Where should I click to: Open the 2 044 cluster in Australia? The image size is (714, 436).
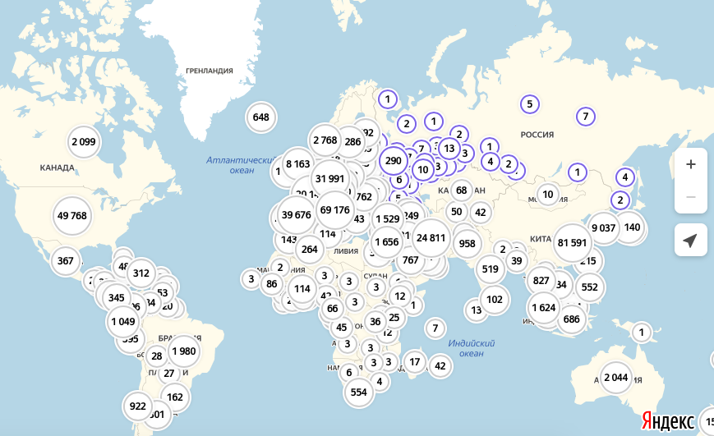615,378
